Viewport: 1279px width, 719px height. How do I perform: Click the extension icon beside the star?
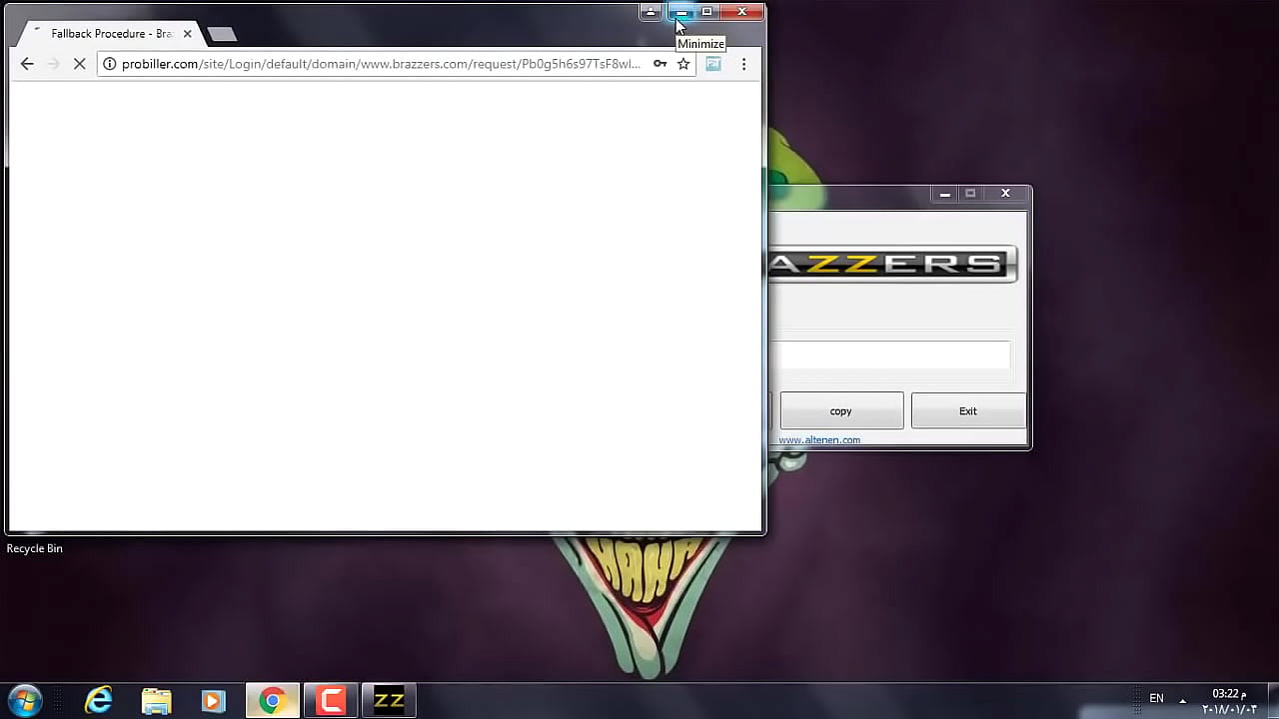pyautogui.click(x=713, y=64)
